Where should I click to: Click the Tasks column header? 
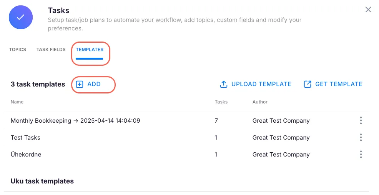(x=221, y=102)
